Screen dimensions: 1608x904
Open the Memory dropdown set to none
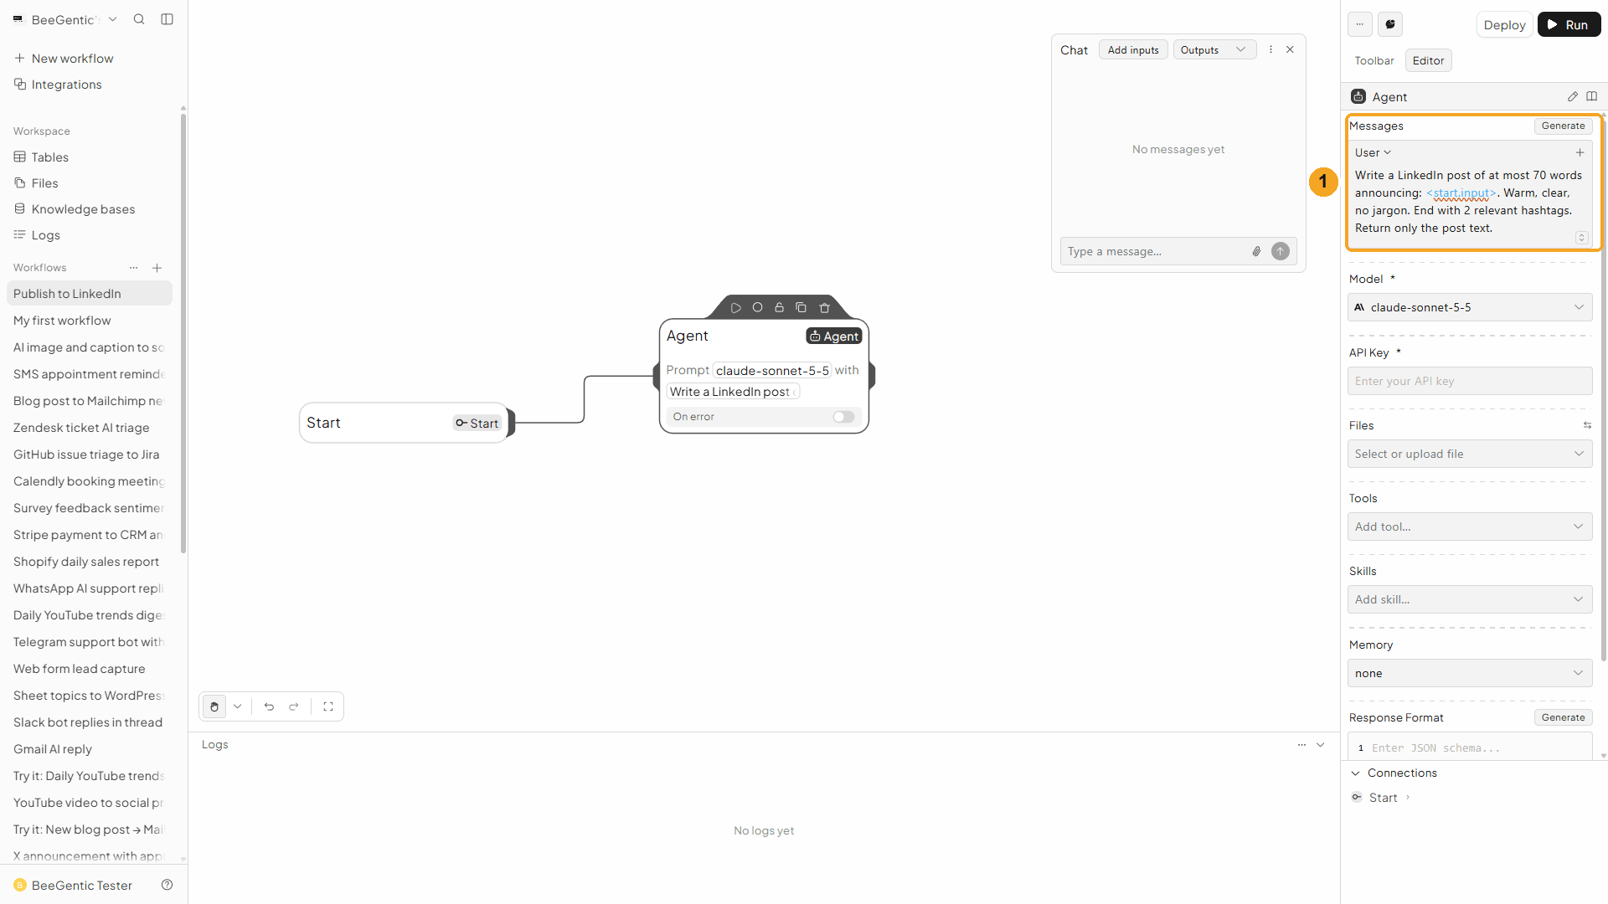[x=1470, y=673]
